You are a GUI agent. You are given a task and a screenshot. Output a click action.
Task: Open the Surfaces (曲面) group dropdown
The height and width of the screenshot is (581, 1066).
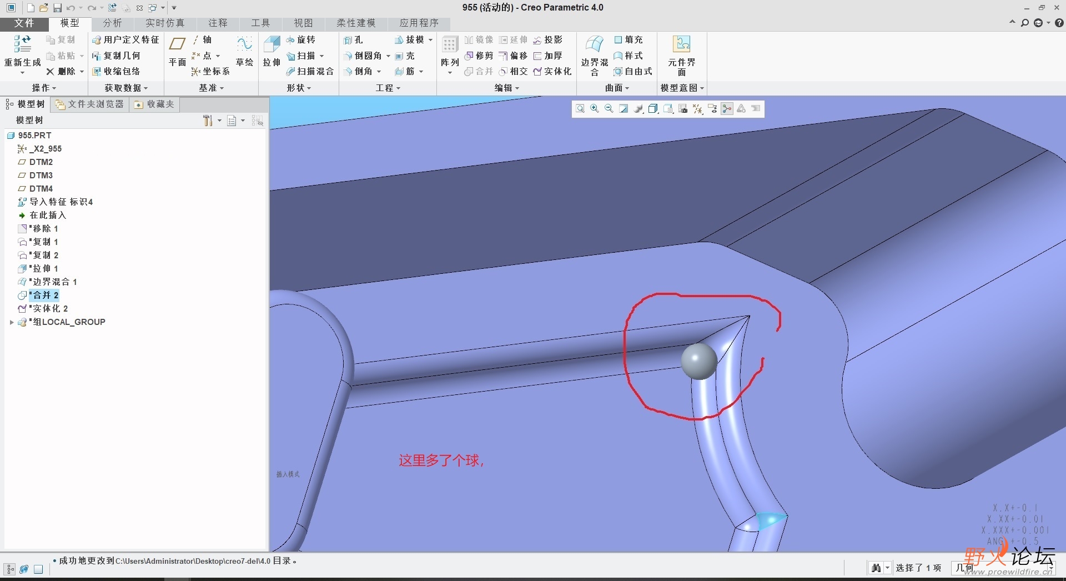click(617, 88)
